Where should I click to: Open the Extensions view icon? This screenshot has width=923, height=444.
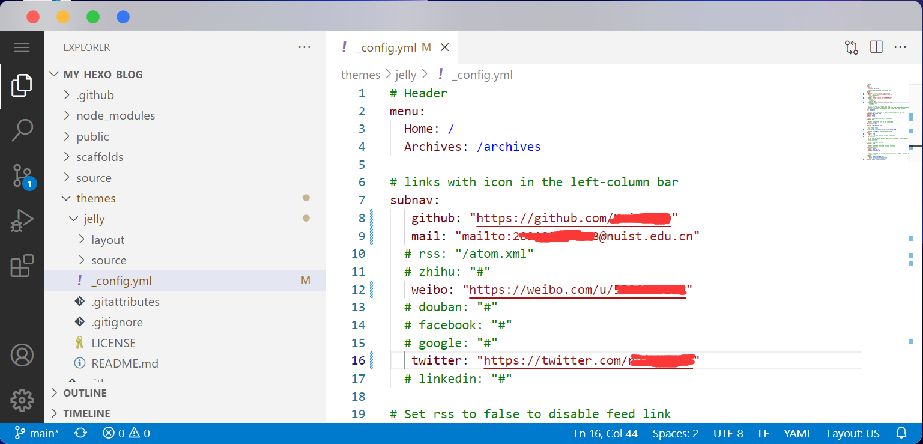pos(22,266)
